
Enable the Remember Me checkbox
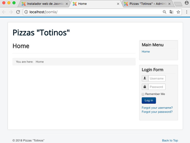(x=143, y=94)
